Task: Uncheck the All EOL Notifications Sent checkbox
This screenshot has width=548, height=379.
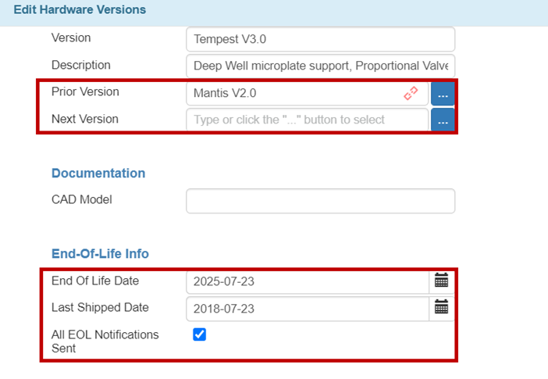Action: pyautogui.click(x=199, y=334)
